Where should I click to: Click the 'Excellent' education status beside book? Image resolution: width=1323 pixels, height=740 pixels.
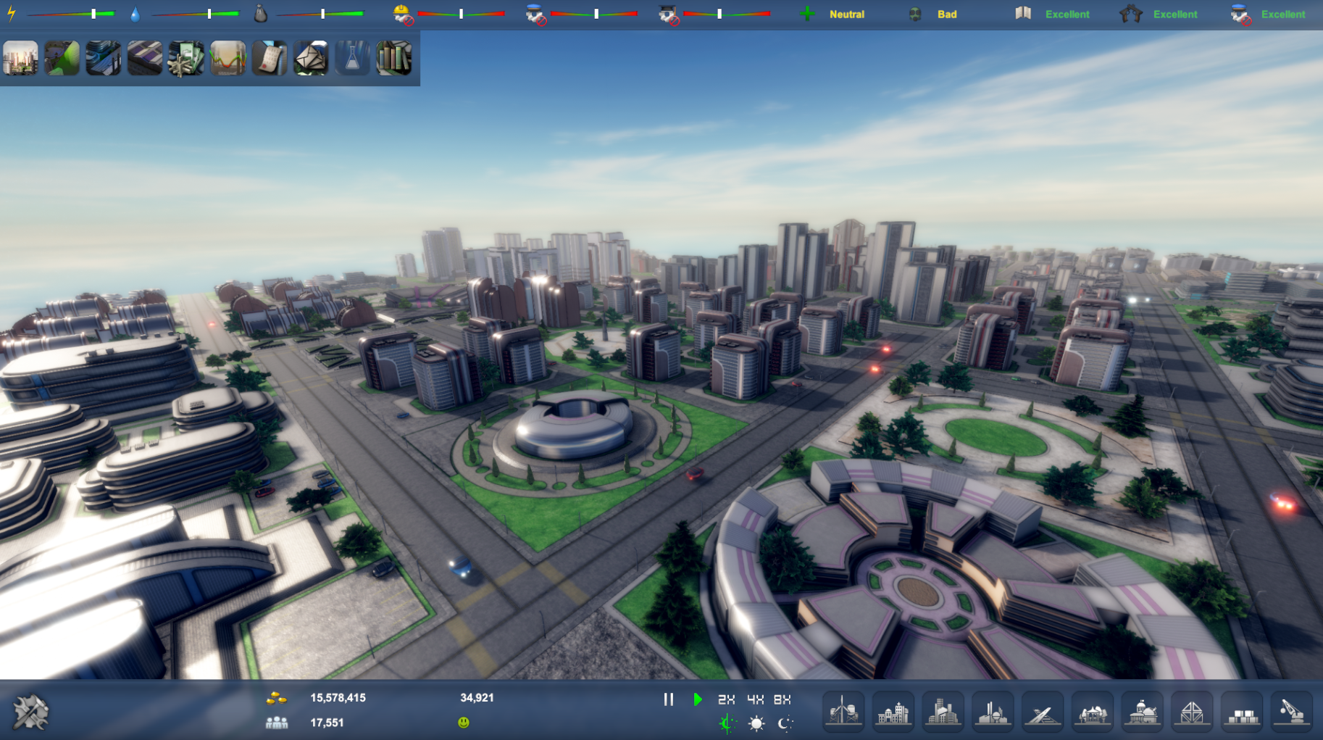1067,14
